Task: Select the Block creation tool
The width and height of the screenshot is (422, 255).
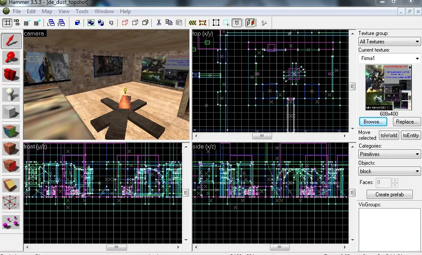Action: tap(11, 113)
